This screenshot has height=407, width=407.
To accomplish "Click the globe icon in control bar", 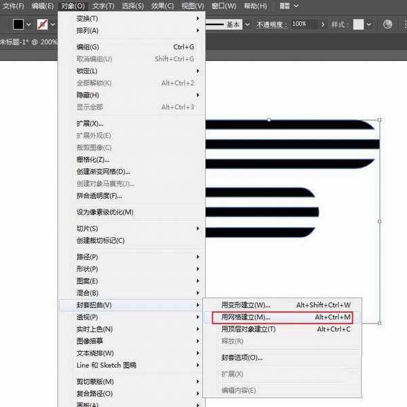I will coord(387,24).
